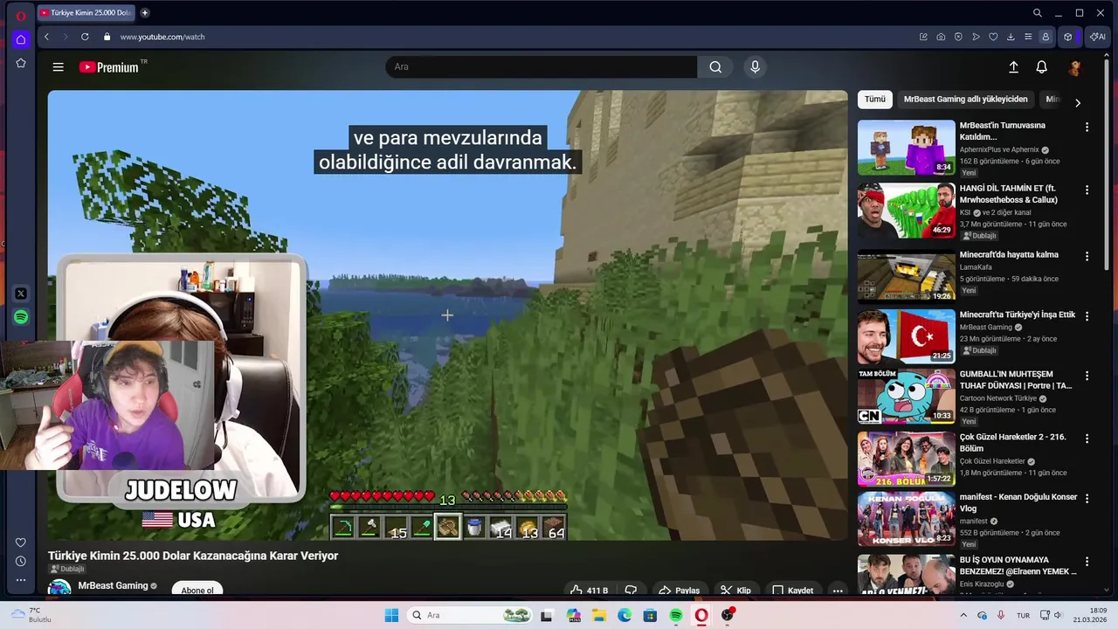The image size is (1118, 629).
Task: Show more filter chips with the arrow
Action: tap(1077, 102)
